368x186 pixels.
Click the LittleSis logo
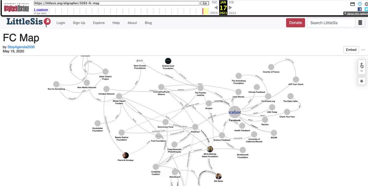(28, 22)
